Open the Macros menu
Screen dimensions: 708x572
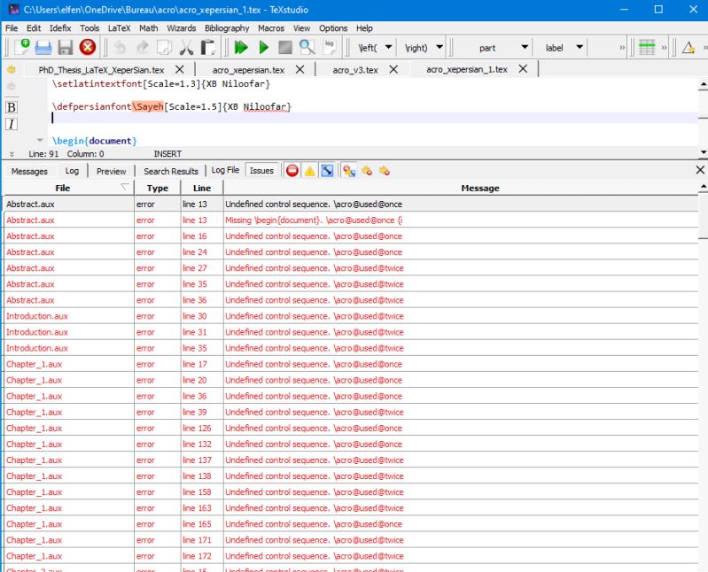(271, 28)
